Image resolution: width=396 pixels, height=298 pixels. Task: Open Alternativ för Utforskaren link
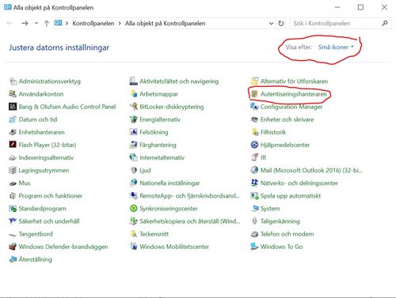point(294,81)
